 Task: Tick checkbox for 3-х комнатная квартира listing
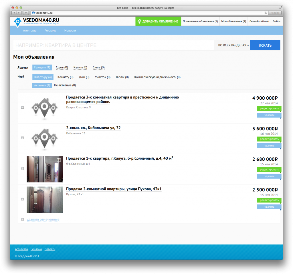(22, 107)
